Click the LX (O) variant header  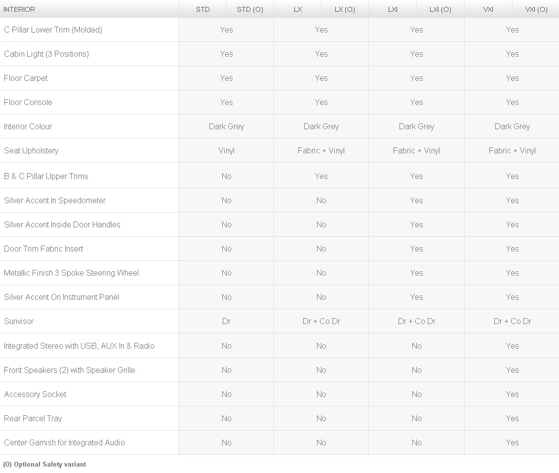[345, 9]
